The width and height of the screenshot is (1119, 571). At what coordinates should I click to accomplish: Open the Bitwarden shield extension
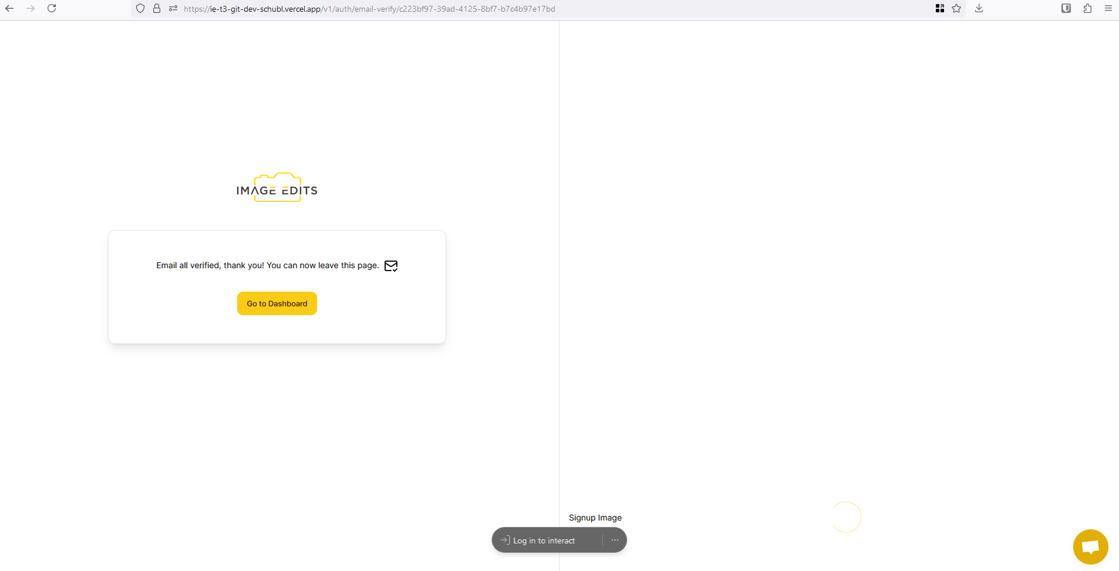1066,8
